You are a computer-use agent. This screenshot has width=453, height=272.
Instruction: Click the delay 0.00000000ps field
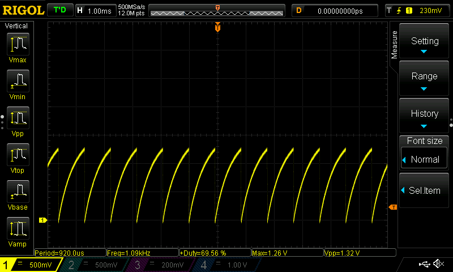(335, 11)
